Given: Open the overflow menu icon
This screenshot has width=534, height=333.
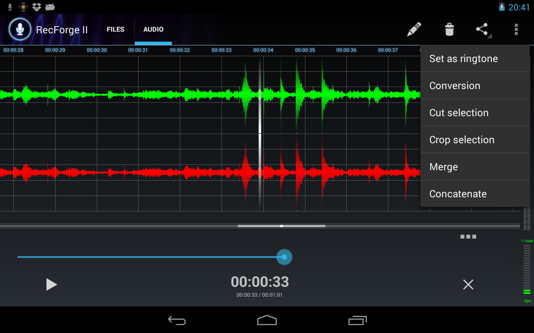Looking at the screenshot, I should pos(516,29).
